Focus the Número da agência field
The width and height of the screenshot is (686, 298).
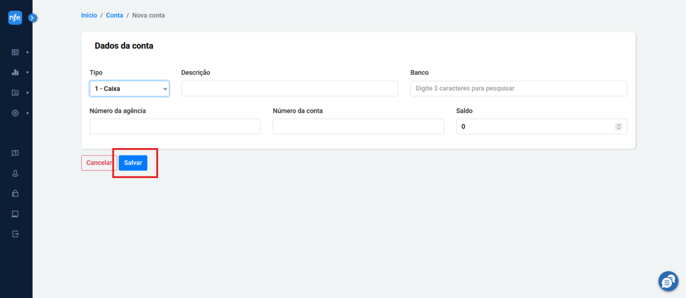tap(175, 127)
